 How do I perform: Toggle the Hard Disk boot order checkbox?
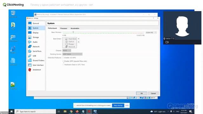[64, 39]
